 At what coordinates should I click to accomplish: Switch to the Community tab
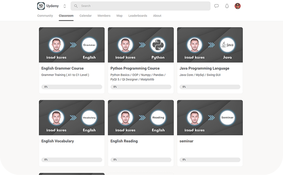[45, 16]
